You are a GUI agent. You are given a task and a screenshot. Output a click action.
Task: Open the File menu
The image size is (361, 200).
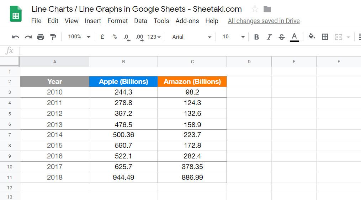pos(36,21)
